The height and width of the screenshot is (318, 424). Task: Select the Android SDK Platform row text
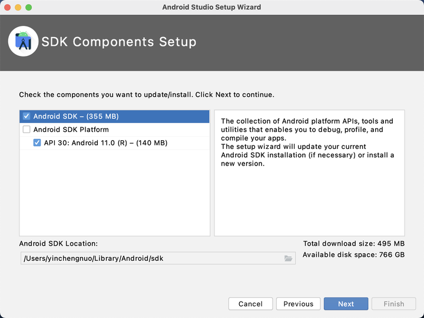tap(71, 130)
